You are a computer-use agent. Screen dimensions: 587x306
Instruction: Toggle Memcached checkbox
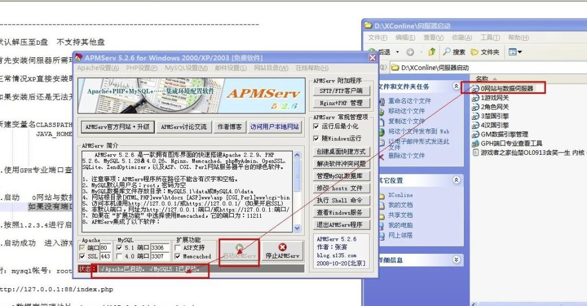[178, 256]
